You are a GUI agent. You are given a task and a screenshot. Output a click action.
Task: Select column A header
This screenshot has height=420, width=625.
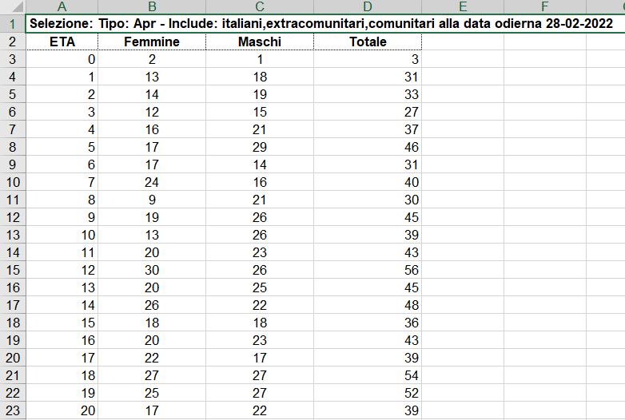coord(62,6)
